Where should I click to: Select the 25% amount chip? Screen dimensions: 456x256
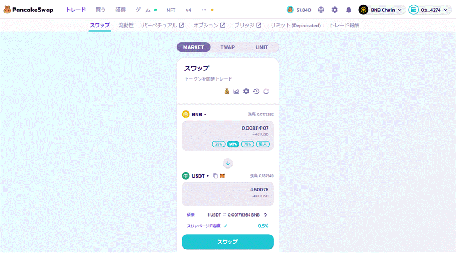219,144
